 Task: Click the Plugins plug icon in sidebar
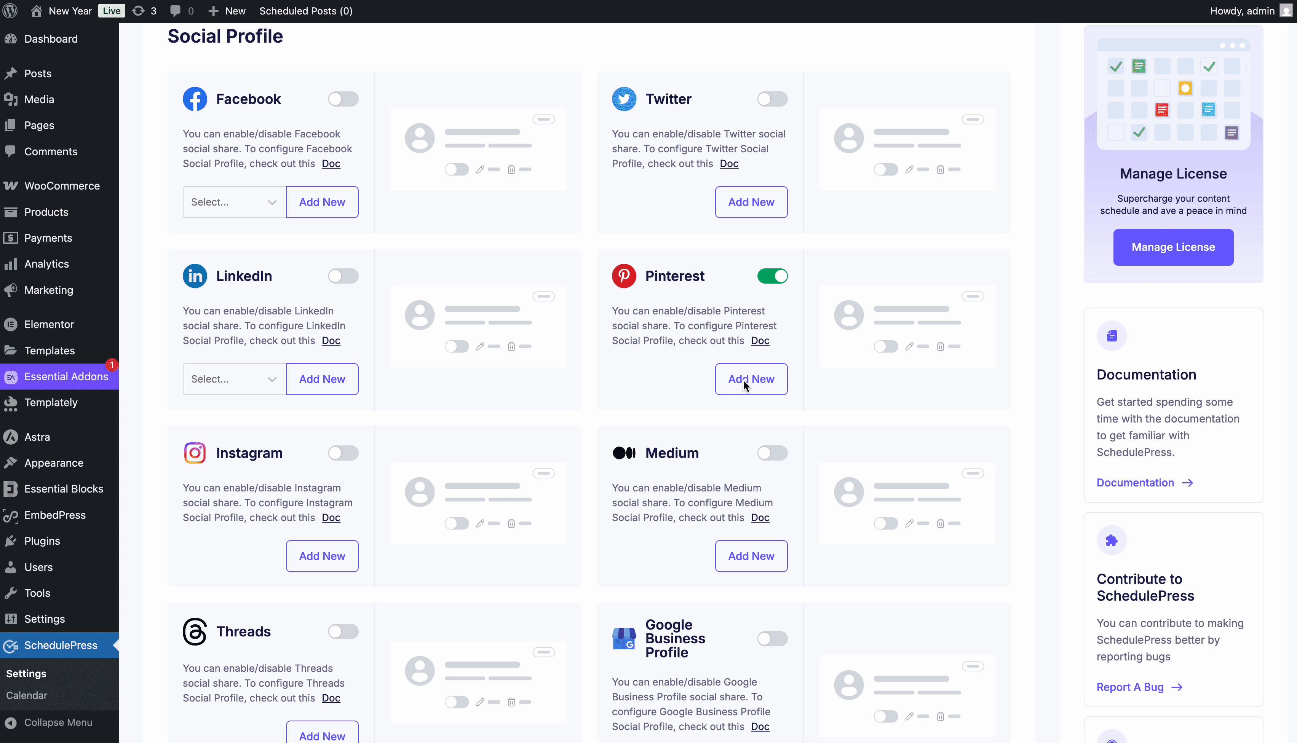click(11, 541)
